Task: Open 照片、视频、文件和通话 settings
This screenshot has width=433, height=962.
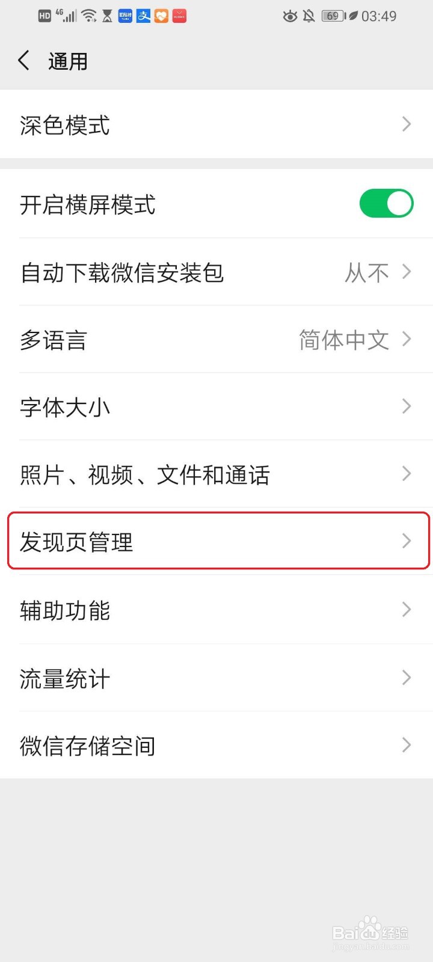Action: pos(216,474)
